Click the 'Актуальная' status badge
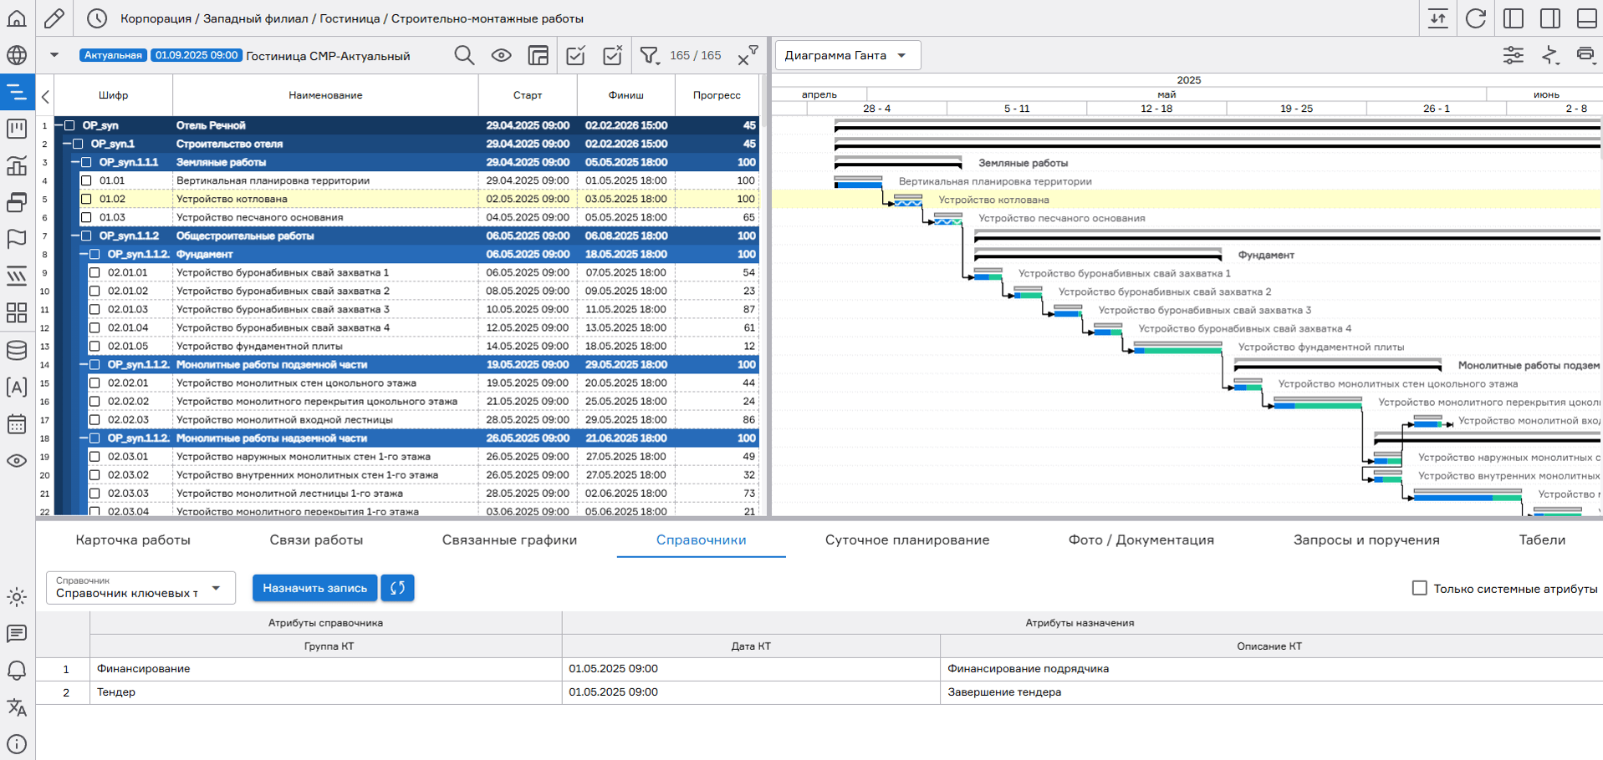 113,55
